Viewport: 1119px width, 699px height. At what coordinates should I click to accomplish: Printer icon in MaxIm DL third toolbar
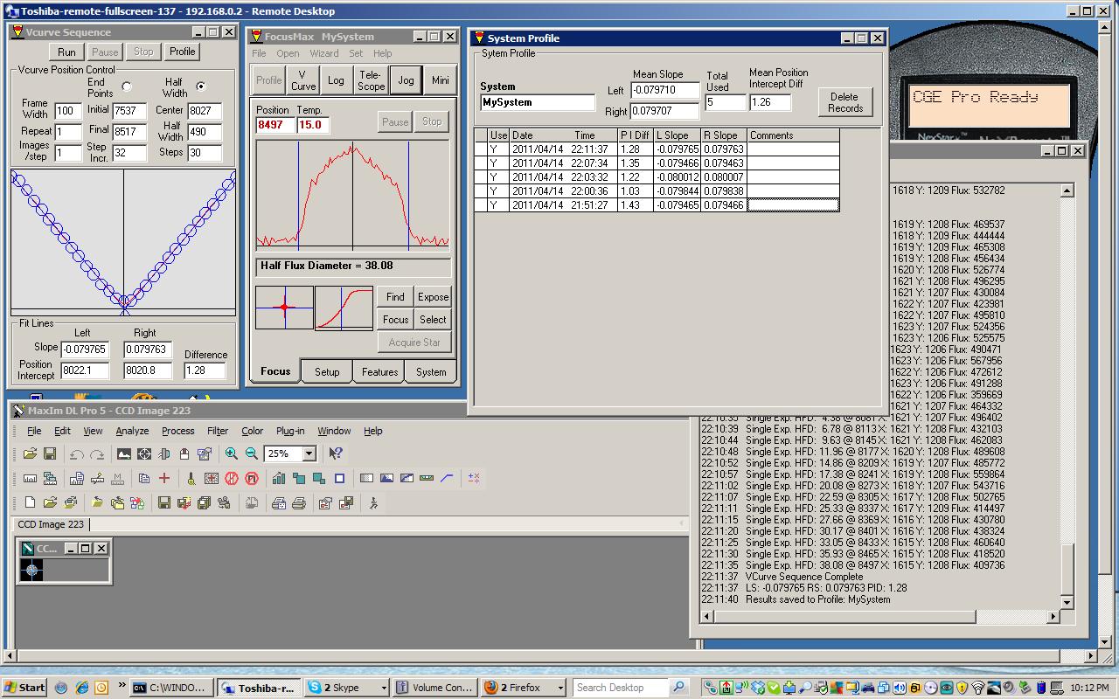click(299, 502)
